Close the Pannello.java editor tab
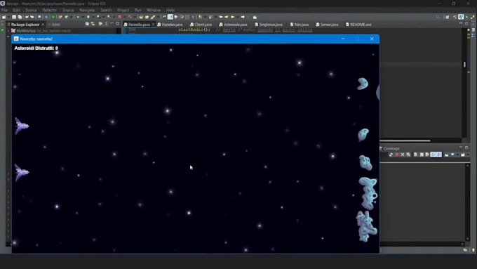The height and width of the screenshot is (269, 477). 153,25
